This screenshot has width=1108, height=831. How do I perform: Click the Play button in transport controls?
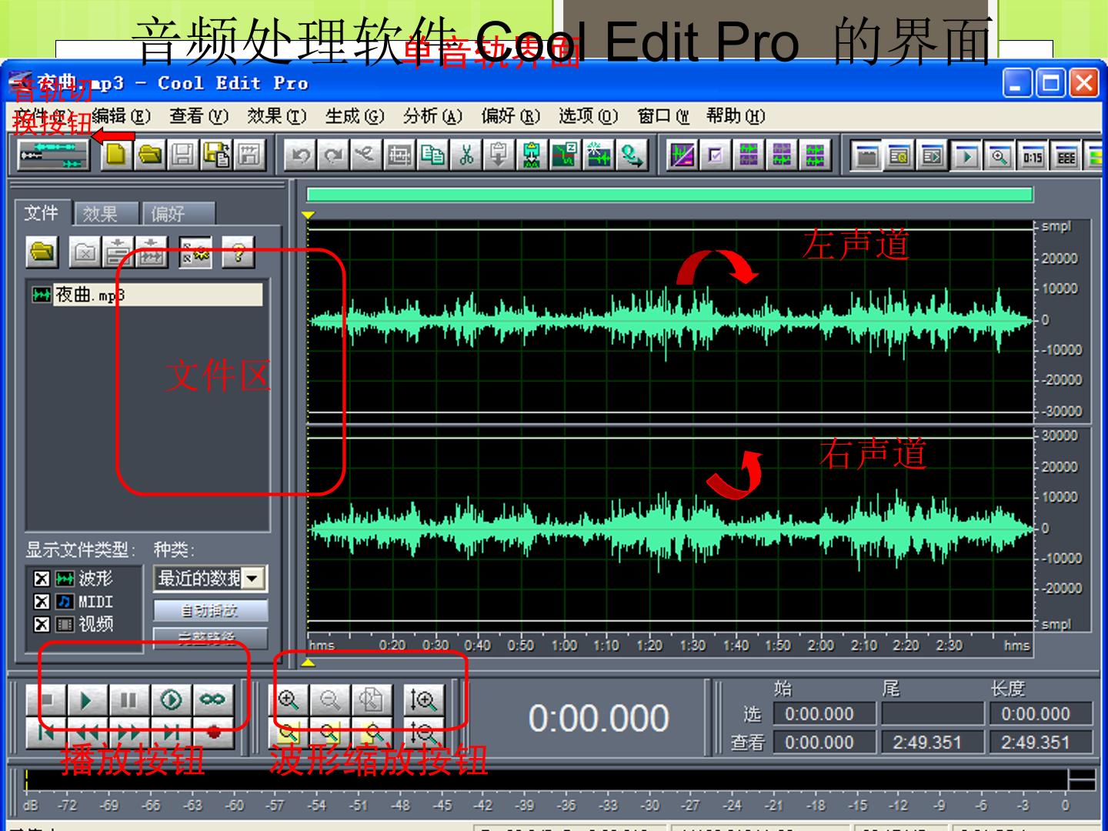[x=86, y=700]
